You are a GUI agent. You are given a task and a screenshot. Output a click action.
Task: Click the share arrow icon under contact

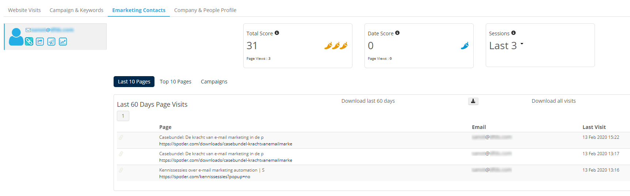click(40, 42)
